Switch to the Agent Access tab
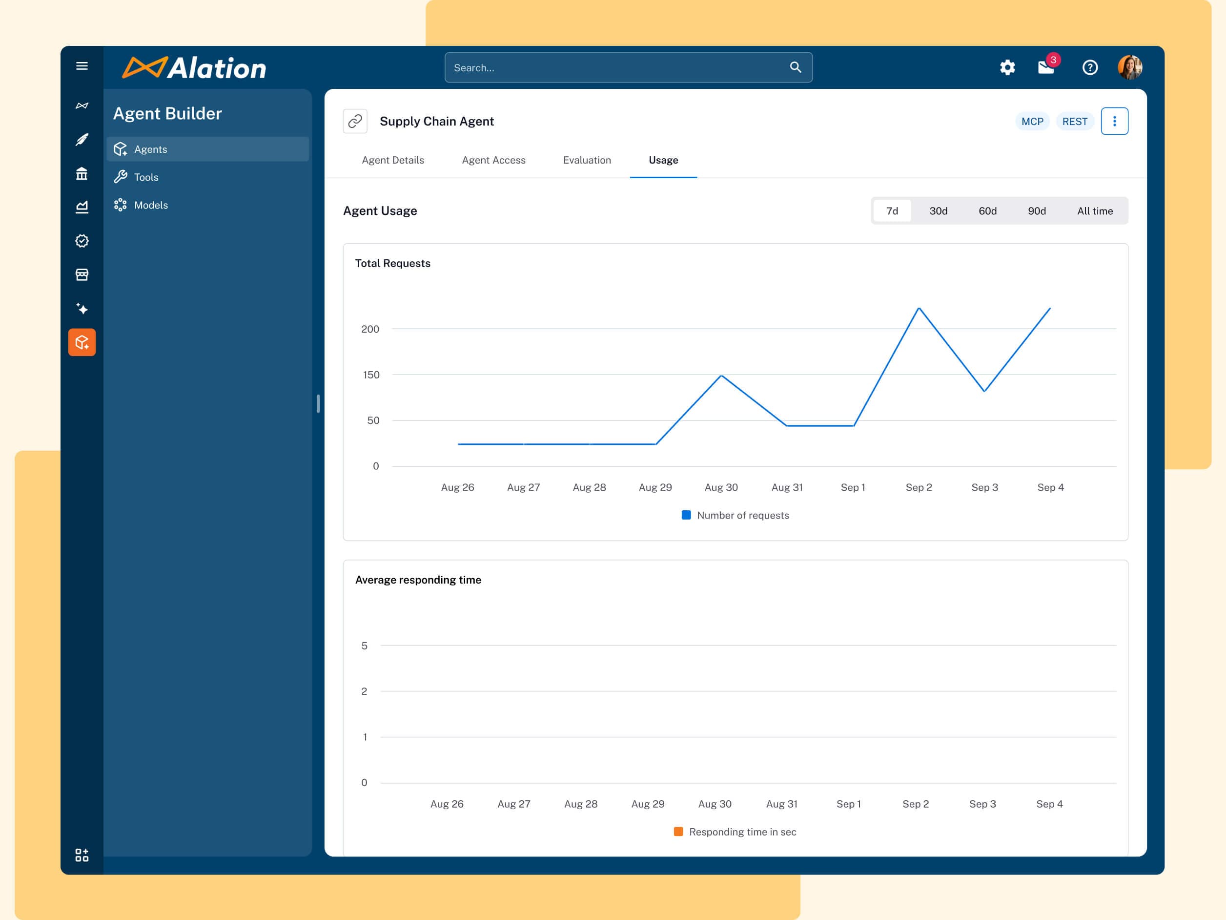1226x920 pixels. click(x=493, y=160)
